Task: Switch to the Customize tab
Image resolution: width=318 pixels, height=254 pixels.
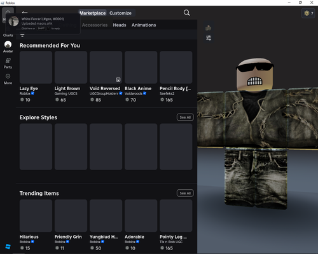Action: (120, 13)
